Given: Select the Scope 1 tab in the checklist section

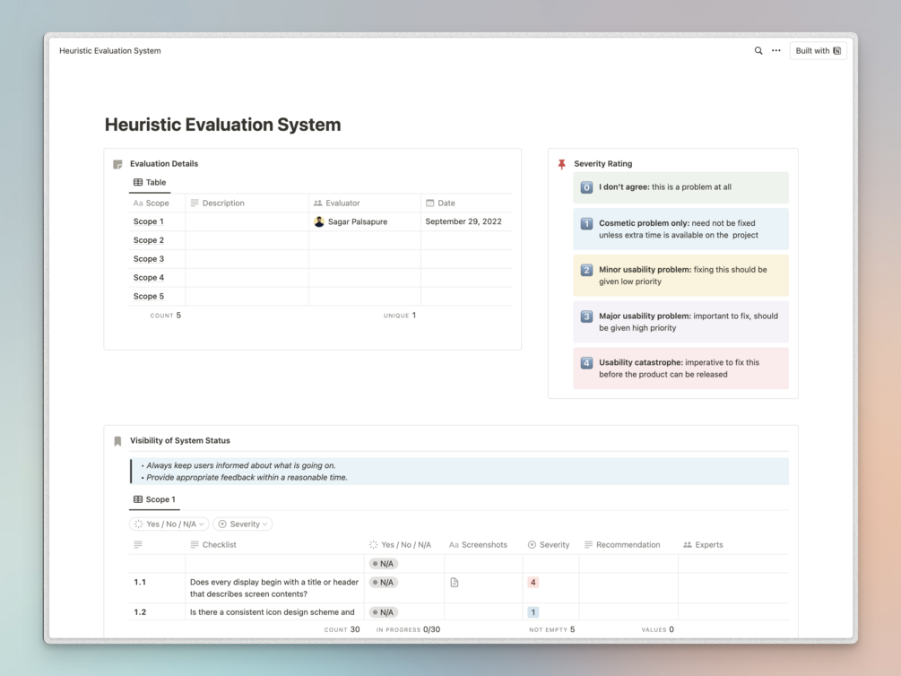Looking at the screenshot, I should tap(154, 499).
